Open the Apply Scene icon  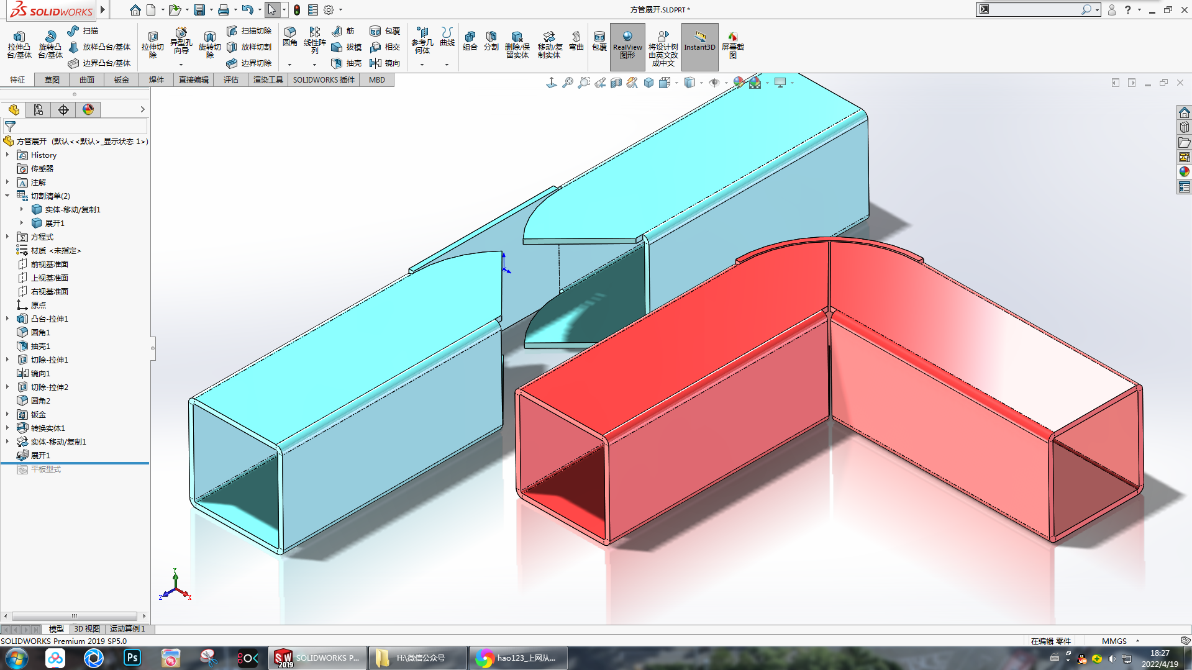tap(755, 83)
